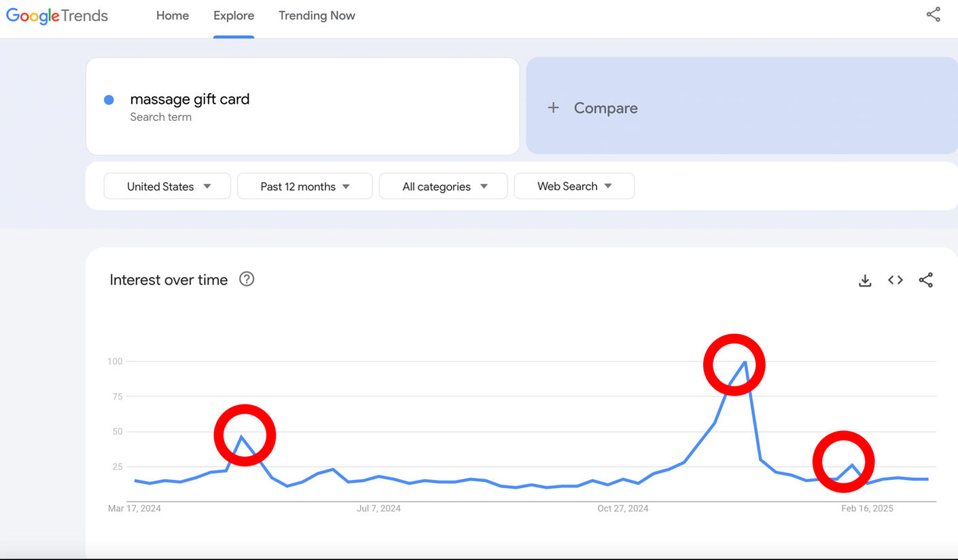Viewport: 958px width, 560px height.
Task: Change the Web Search type dropdown
Action: (x=574, y=186)
